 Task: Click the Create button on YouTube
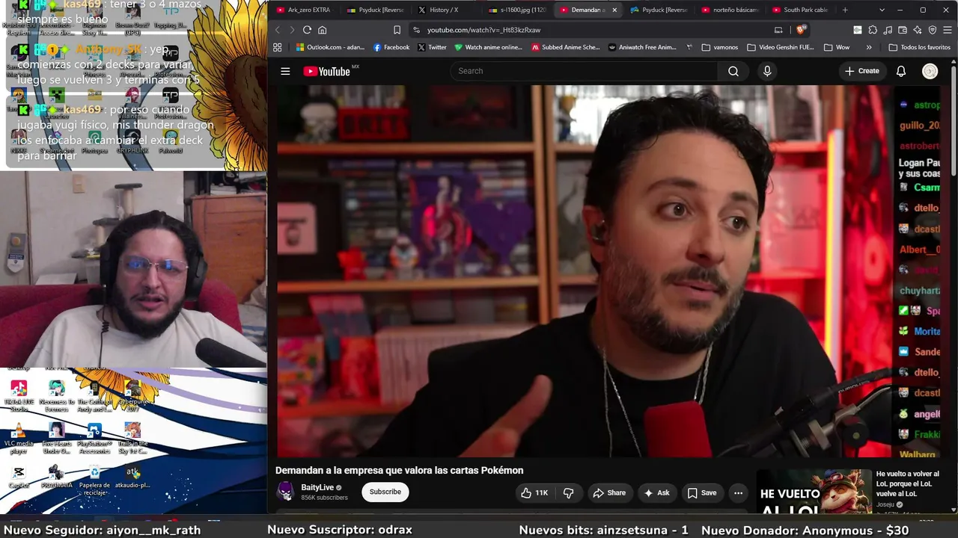pyautogui.click(x=862, y=71)
